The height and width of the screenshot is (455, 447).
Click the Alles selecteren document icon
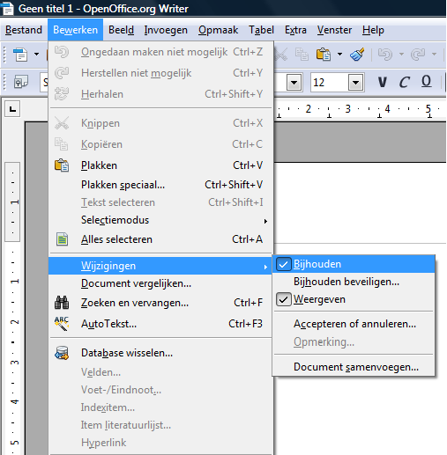62,239
